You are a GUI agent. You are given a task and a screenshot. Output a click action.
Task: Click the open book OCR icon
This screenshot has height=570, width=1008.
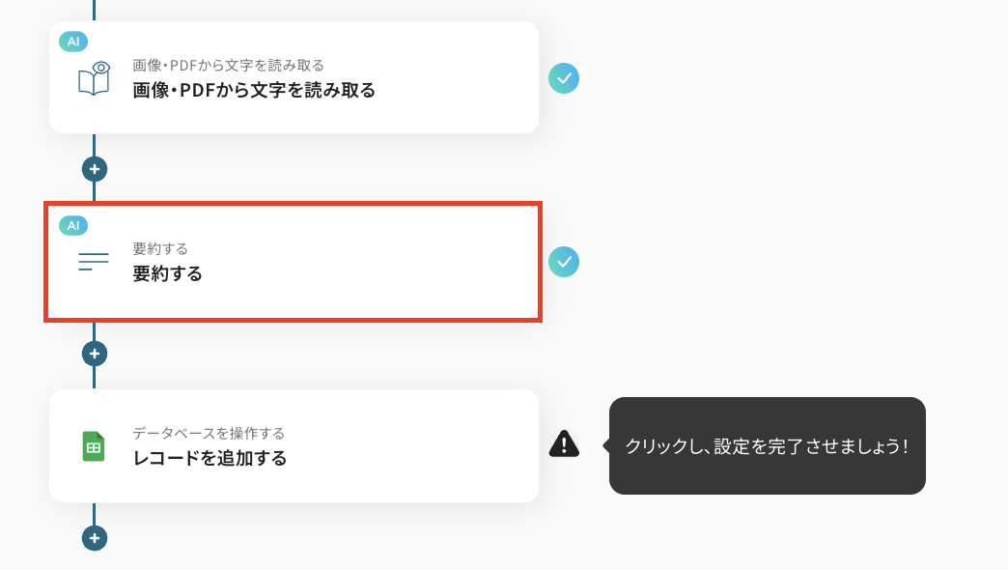coord(94,78)
